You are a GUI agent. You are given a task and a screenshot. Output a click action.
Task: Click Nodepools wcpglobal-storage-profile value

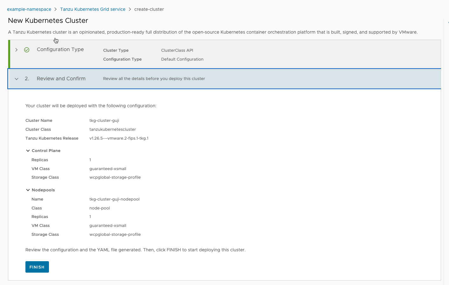(x=115, y=235)
